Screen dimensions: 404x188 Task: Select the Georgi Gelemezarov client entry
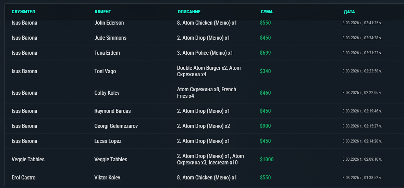point(116,126)
